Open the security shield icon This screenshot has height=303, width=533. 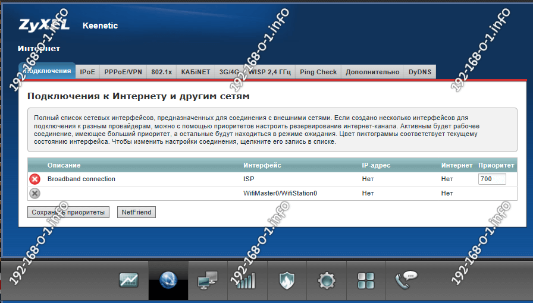(x=286, y=280)
